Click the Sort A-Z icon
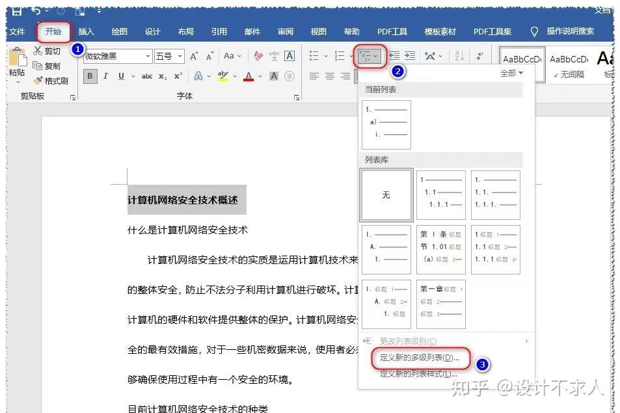Image resolution: width=620 pixels, height=413 pixels. click(x=459, y=56)
